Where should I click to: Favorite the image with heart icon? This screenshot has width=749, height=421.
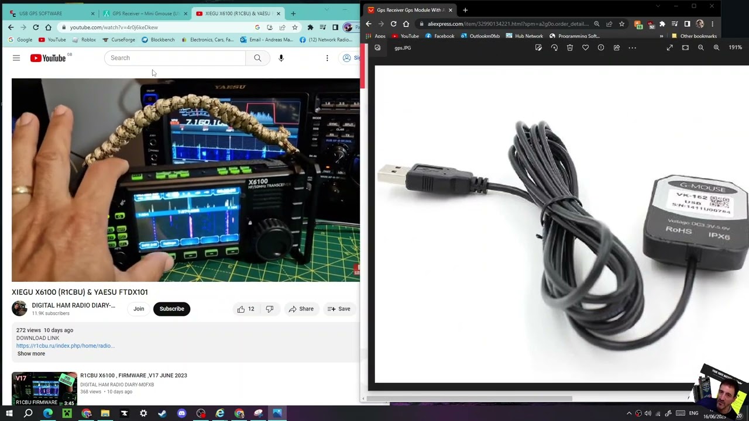585,47
